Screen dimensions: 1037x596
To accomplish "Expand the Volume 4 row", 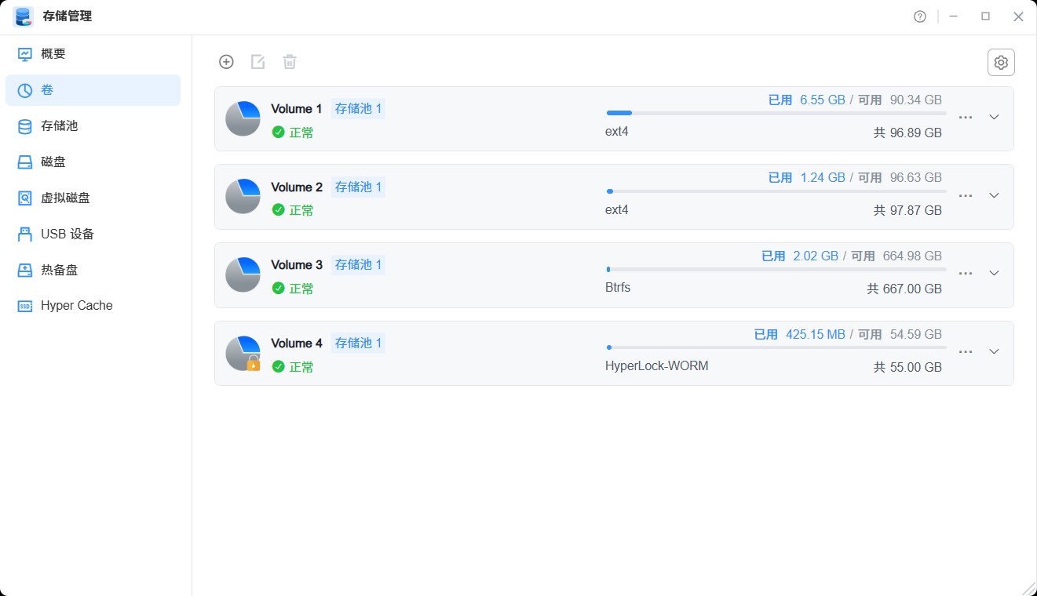I will 994,351.
